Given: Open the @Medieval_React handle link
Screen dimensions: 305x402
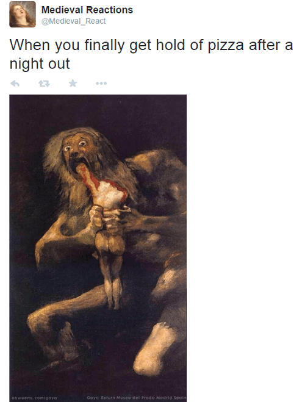Looking at the screenshot, I should click(x=74, y=21).
